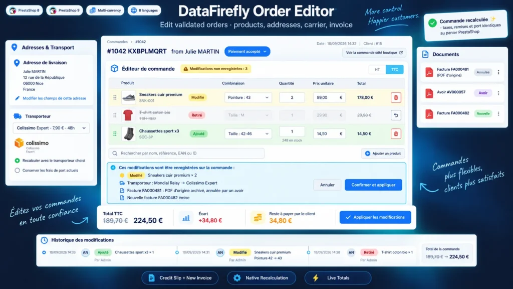Click the warning icon in unsaved modifications badge
The height and width of the screenshot is (289, 513).
(x=185, y=69)
